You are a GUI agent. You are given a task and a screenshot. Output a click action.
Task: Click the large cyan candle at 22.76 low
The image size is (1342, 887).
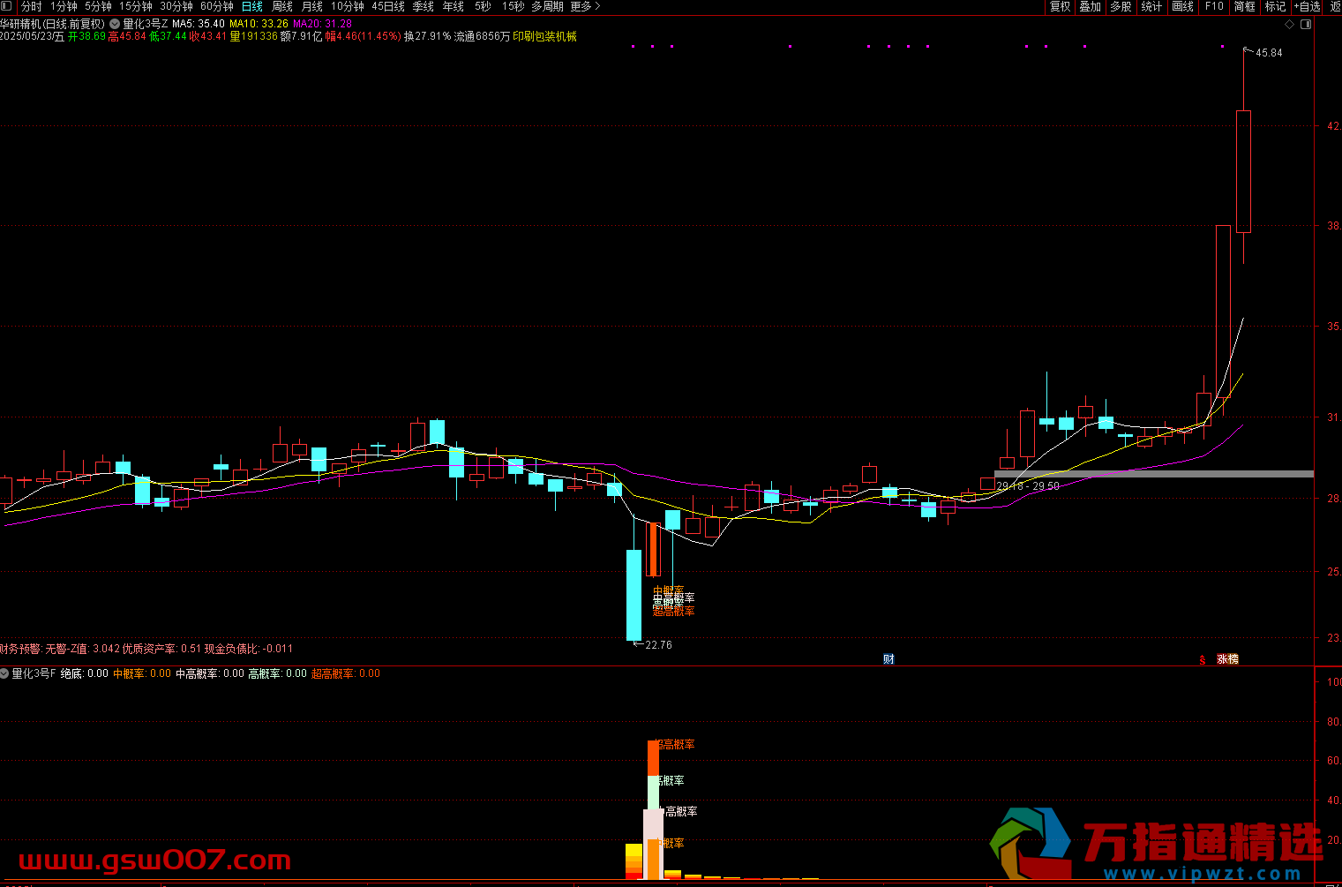coord(634,595)
